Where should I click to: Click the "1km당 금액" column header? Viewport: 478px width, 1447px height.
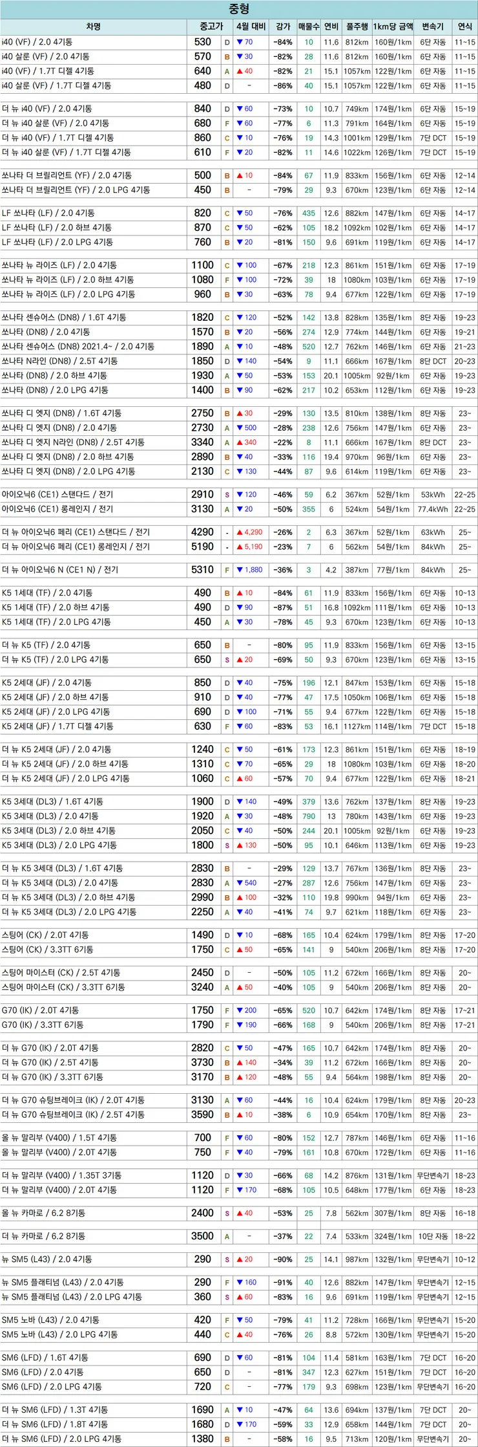pyautogui.click(x=393, y=27)
